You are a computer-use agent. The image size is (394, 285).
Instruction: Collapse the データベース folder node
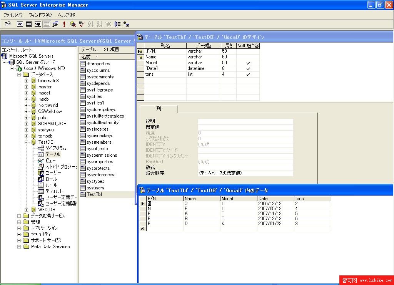coord(19,75)
